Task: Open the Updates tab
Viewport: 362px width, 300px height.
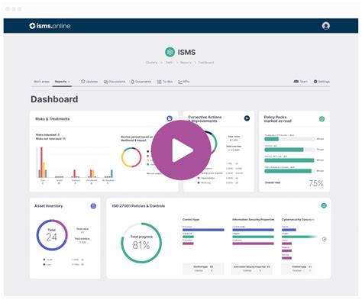Action: click(89, 82)
